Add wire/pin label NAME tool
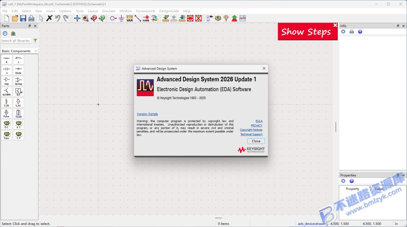407x227 pixels. click(x=146, y=18)
